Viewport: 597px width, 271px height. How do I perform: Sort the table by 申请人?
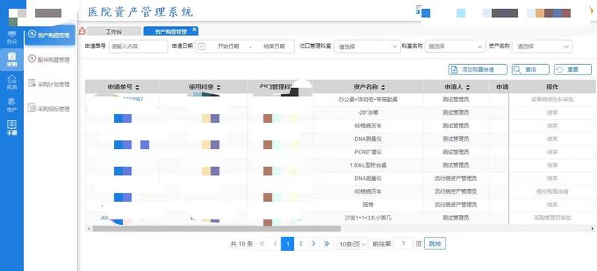pyautogui.click(x=468, y=87)
